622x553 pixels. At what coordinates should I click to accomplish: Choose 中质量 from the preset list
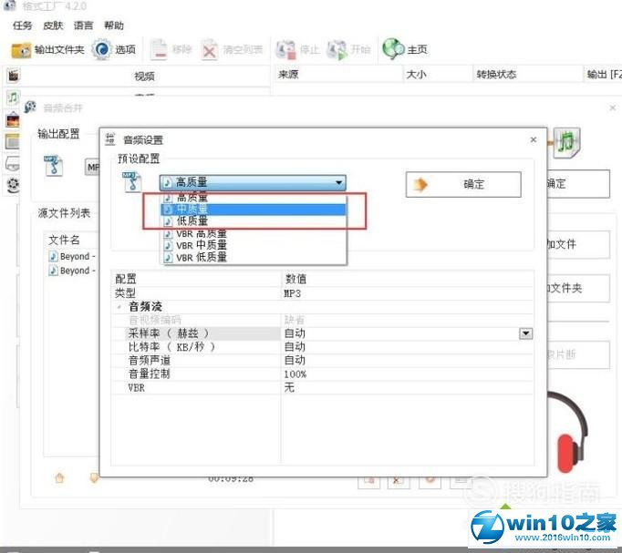[192, 209]
